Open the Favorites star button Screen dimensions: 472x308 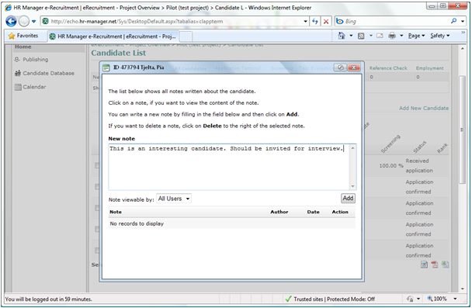point(23,36)
